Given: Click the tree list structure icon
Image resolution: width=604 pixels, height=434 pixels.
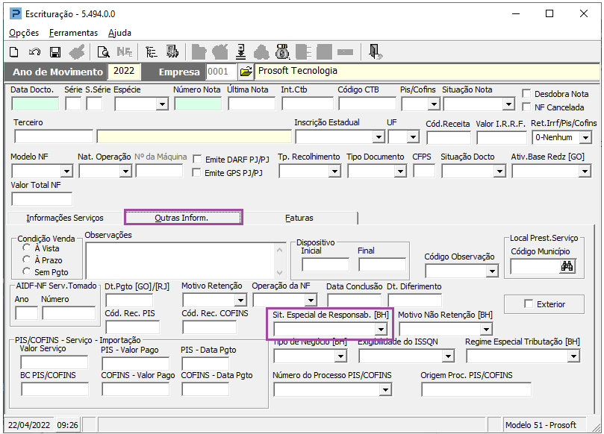Looking at the screenshot, I should click(151, 52).
